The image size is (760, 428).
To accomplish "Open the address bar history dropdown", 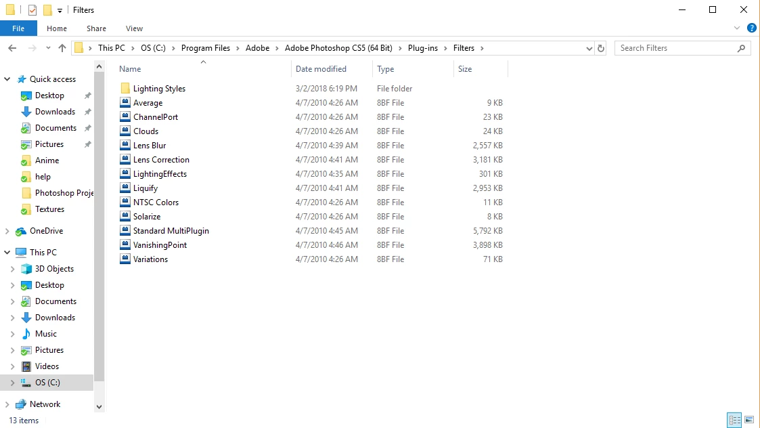I will pyautogui.click(x=589, y=48).
